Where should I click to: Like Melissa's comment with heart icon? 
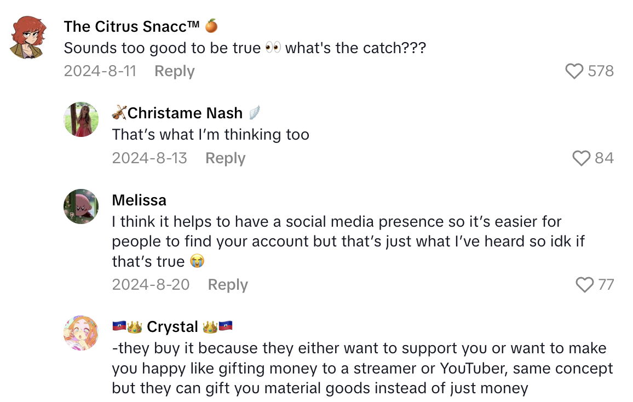point(585,285)
